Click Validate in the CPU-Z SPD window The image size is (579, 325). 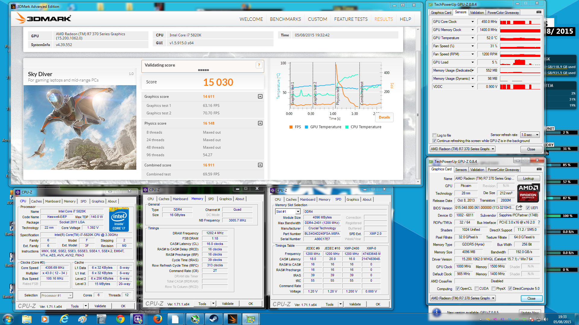click(x=355, y=304)
